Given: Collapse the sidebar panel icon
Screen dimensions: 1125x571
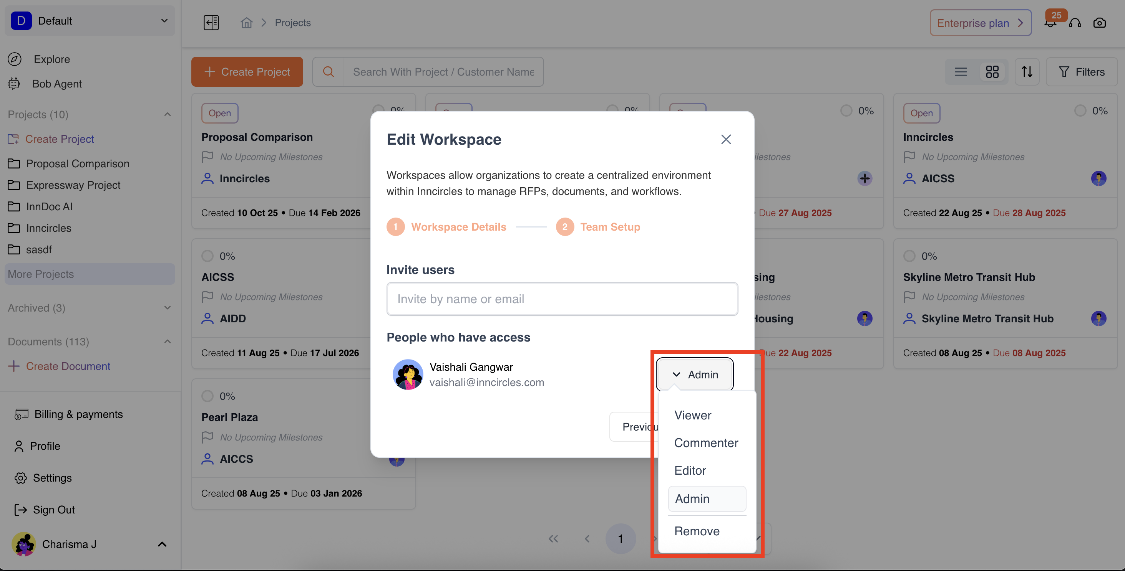Looking at the screenshot, I should (x=211, y=23).
